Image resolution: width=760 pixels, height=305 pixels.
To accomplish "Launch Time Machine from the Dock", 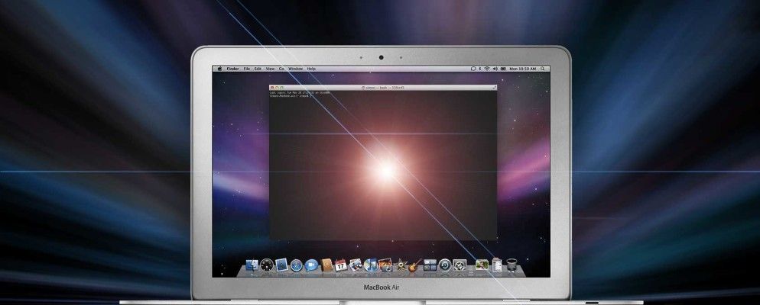I will pyautogui.click(x=445, y=265).
